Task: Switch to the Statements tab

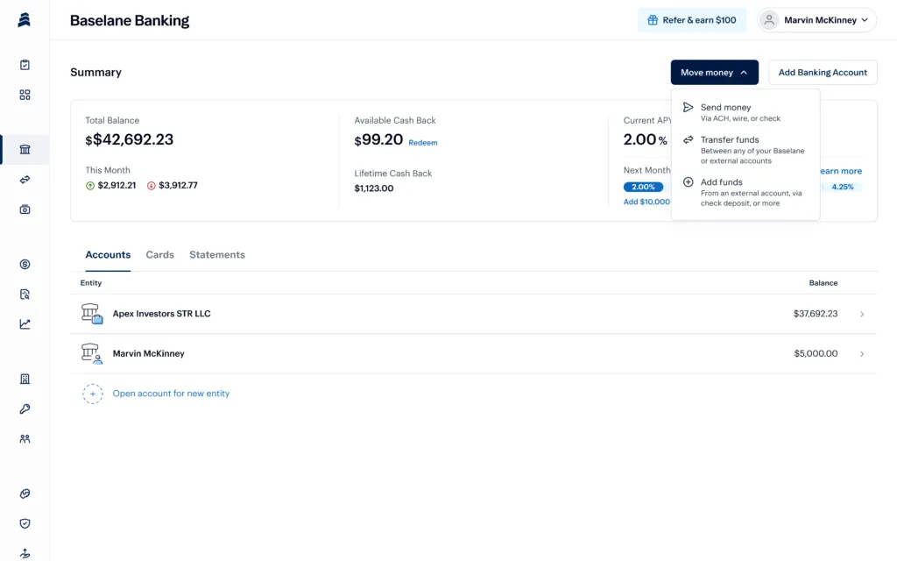Action: 217,255
